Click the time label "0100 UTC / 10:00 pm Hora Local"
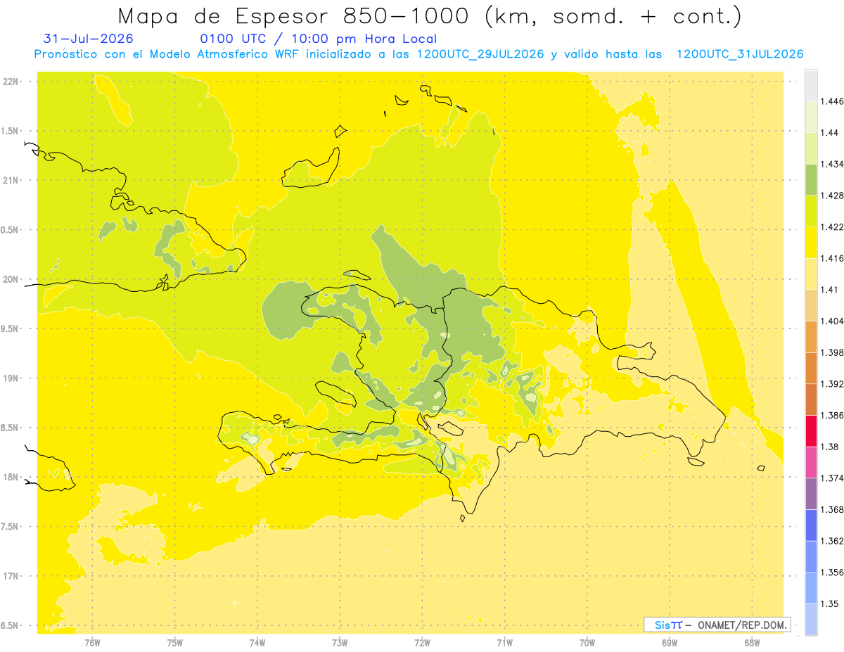Viewport: 844px width, 652px height. pos(319,39)
